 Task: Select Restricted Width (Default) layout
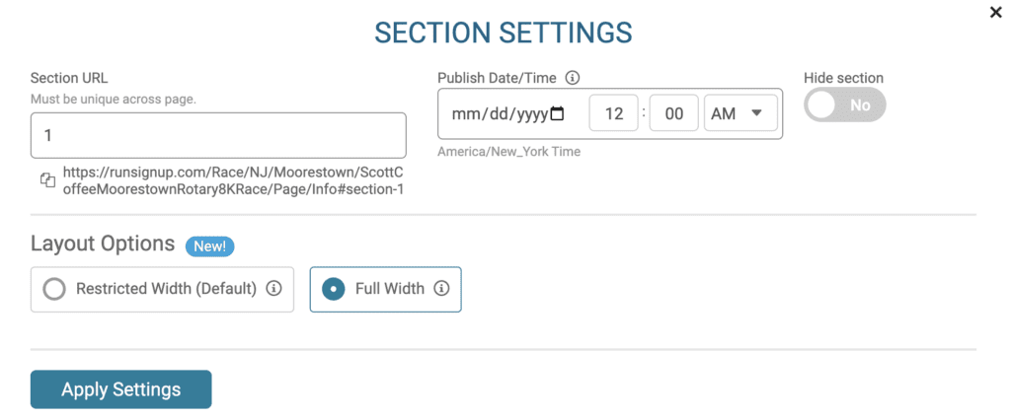click(163, 289)
